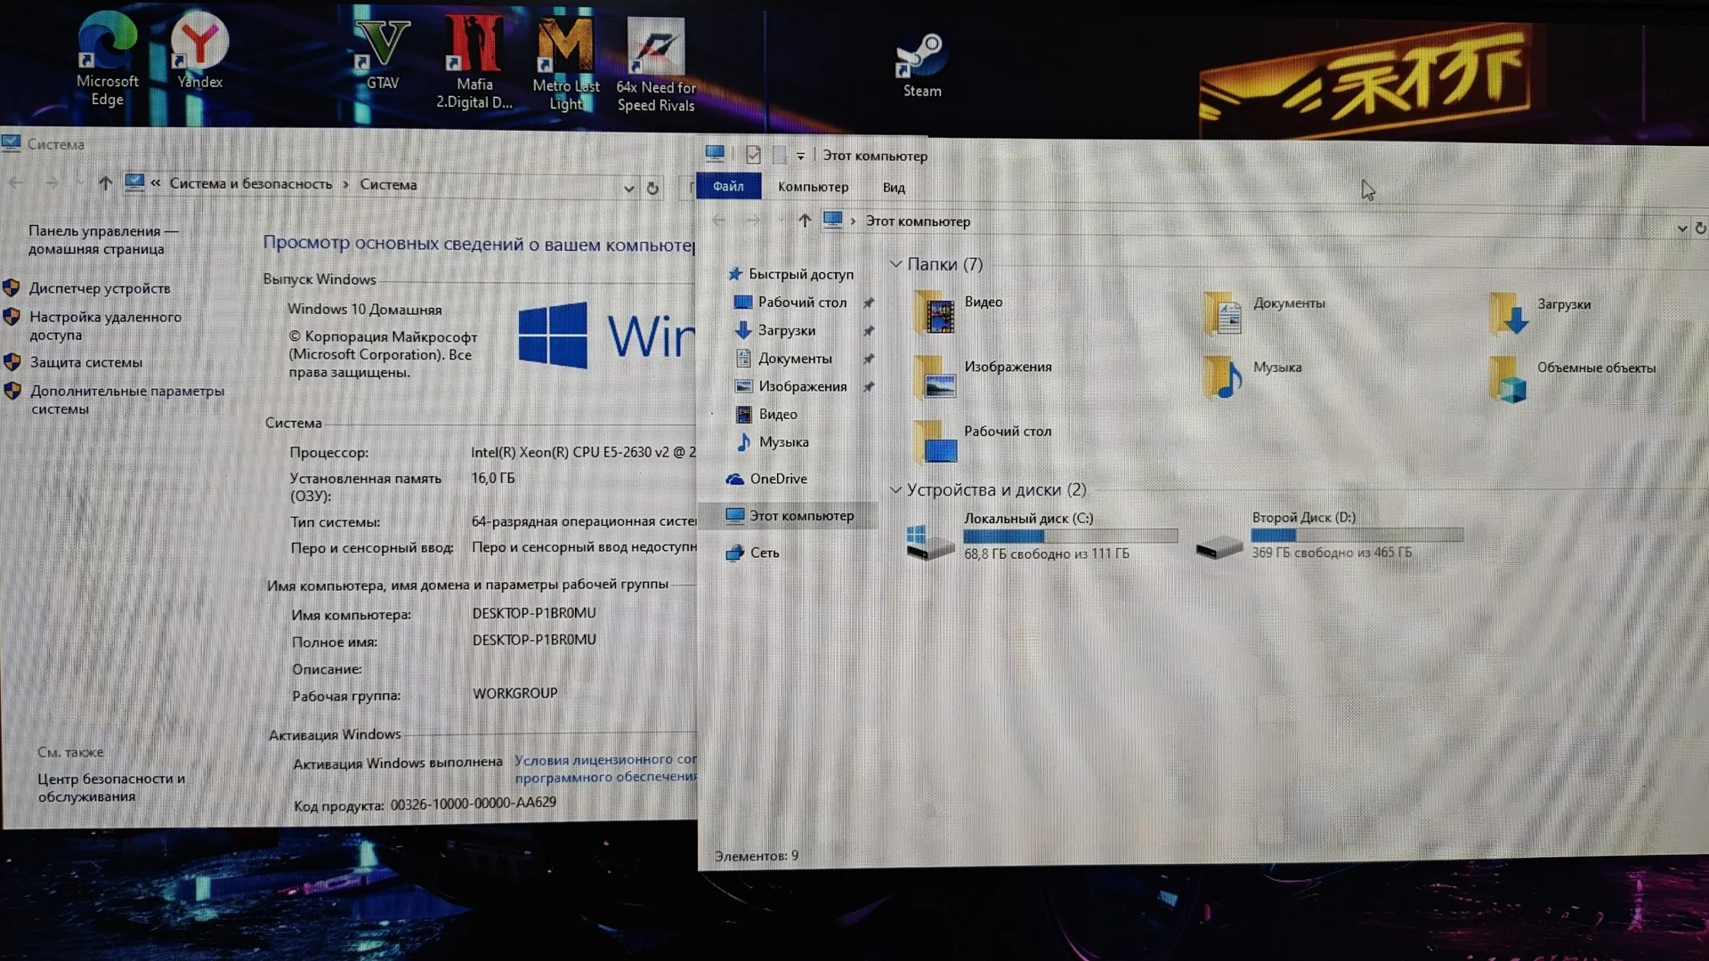Click the D: drive usage bar

[1357, 535]
